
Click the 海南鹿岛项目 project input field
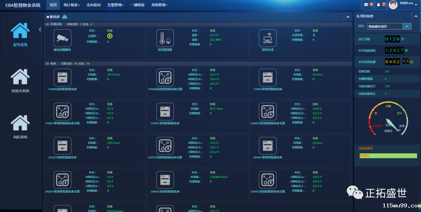point(385,26)
